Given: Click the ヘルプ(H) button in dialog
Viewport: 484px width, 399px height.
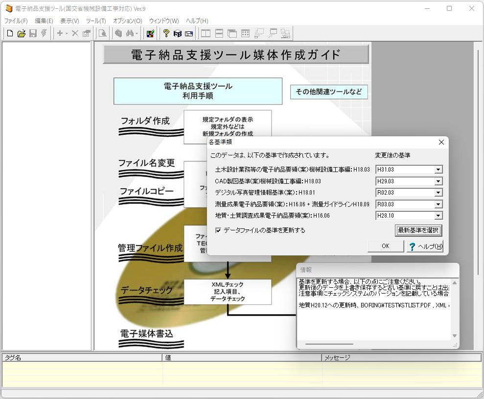Looking at the screenshot, I should tap(425, 247).
